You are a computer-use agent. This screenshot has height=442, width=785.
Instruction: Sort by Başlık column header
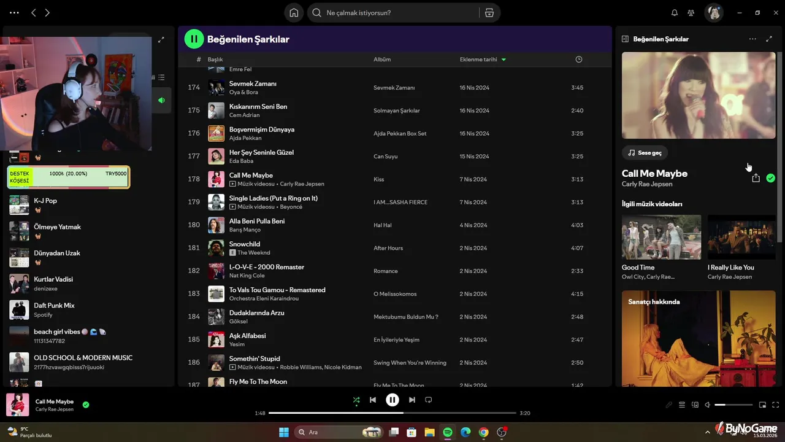[215, 60]
